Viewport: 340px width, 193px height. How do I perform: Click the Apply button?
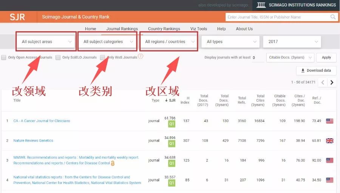point(326,57)
